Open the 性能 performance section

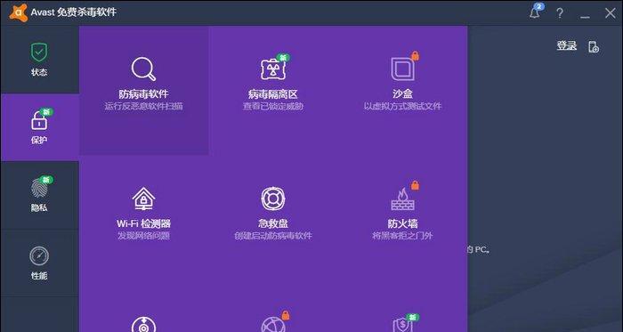(x=39, y=263)
